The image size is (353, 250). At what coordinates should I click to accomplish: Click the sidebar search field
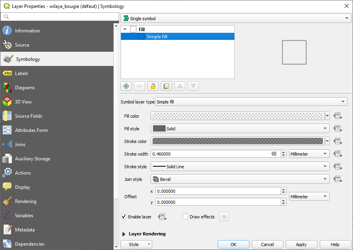coord(59,17)
